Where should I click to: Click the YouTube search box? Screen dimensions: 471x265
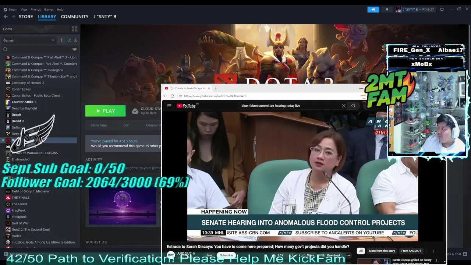289,106
